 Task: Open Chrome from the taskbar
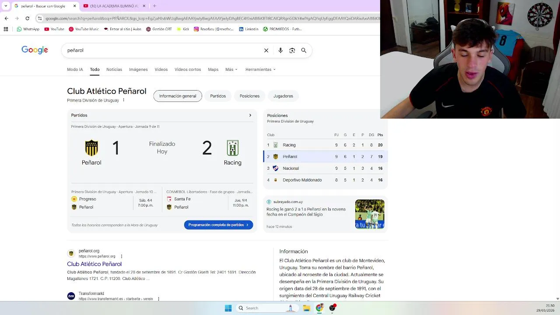tap(319, 308)
